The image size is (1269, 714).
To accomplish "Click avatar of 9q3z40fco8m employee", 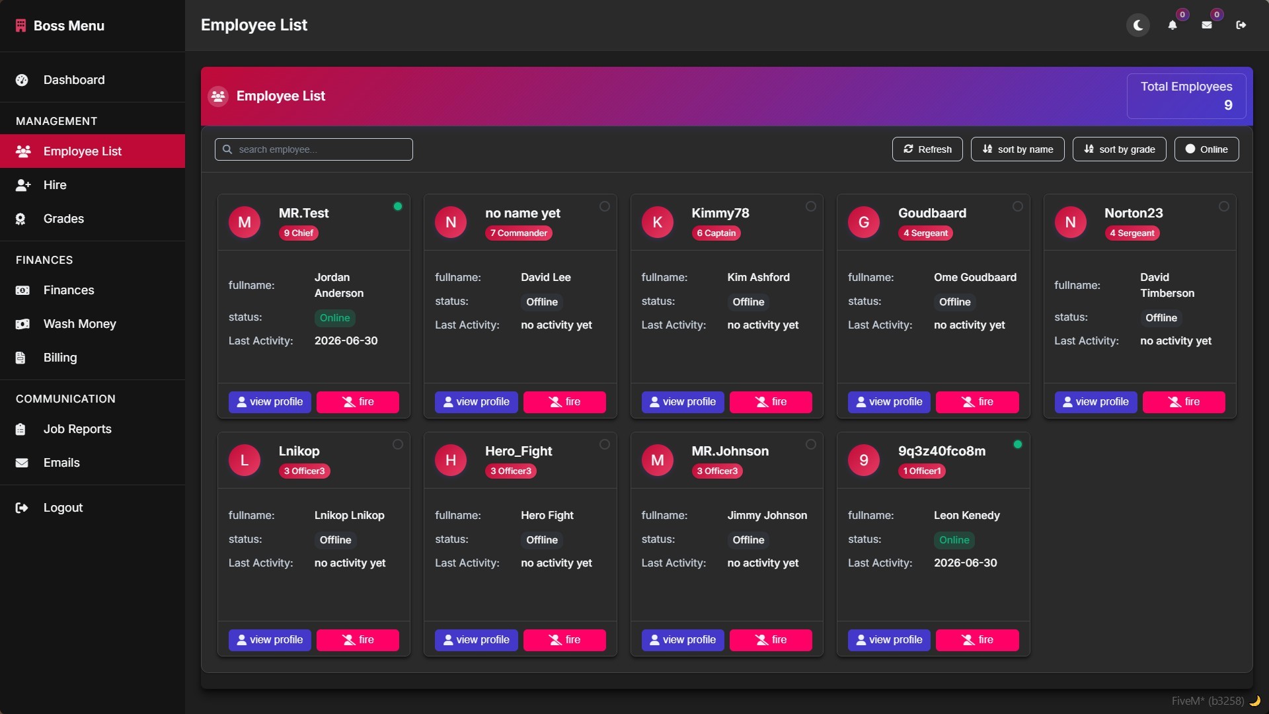I will click(x=864, y=460).
